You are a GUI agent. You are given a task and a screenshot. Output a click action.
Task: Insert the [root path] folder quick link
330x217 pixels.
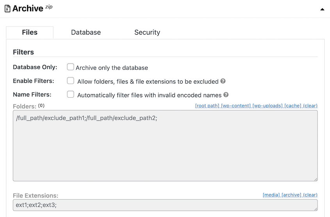207,106
